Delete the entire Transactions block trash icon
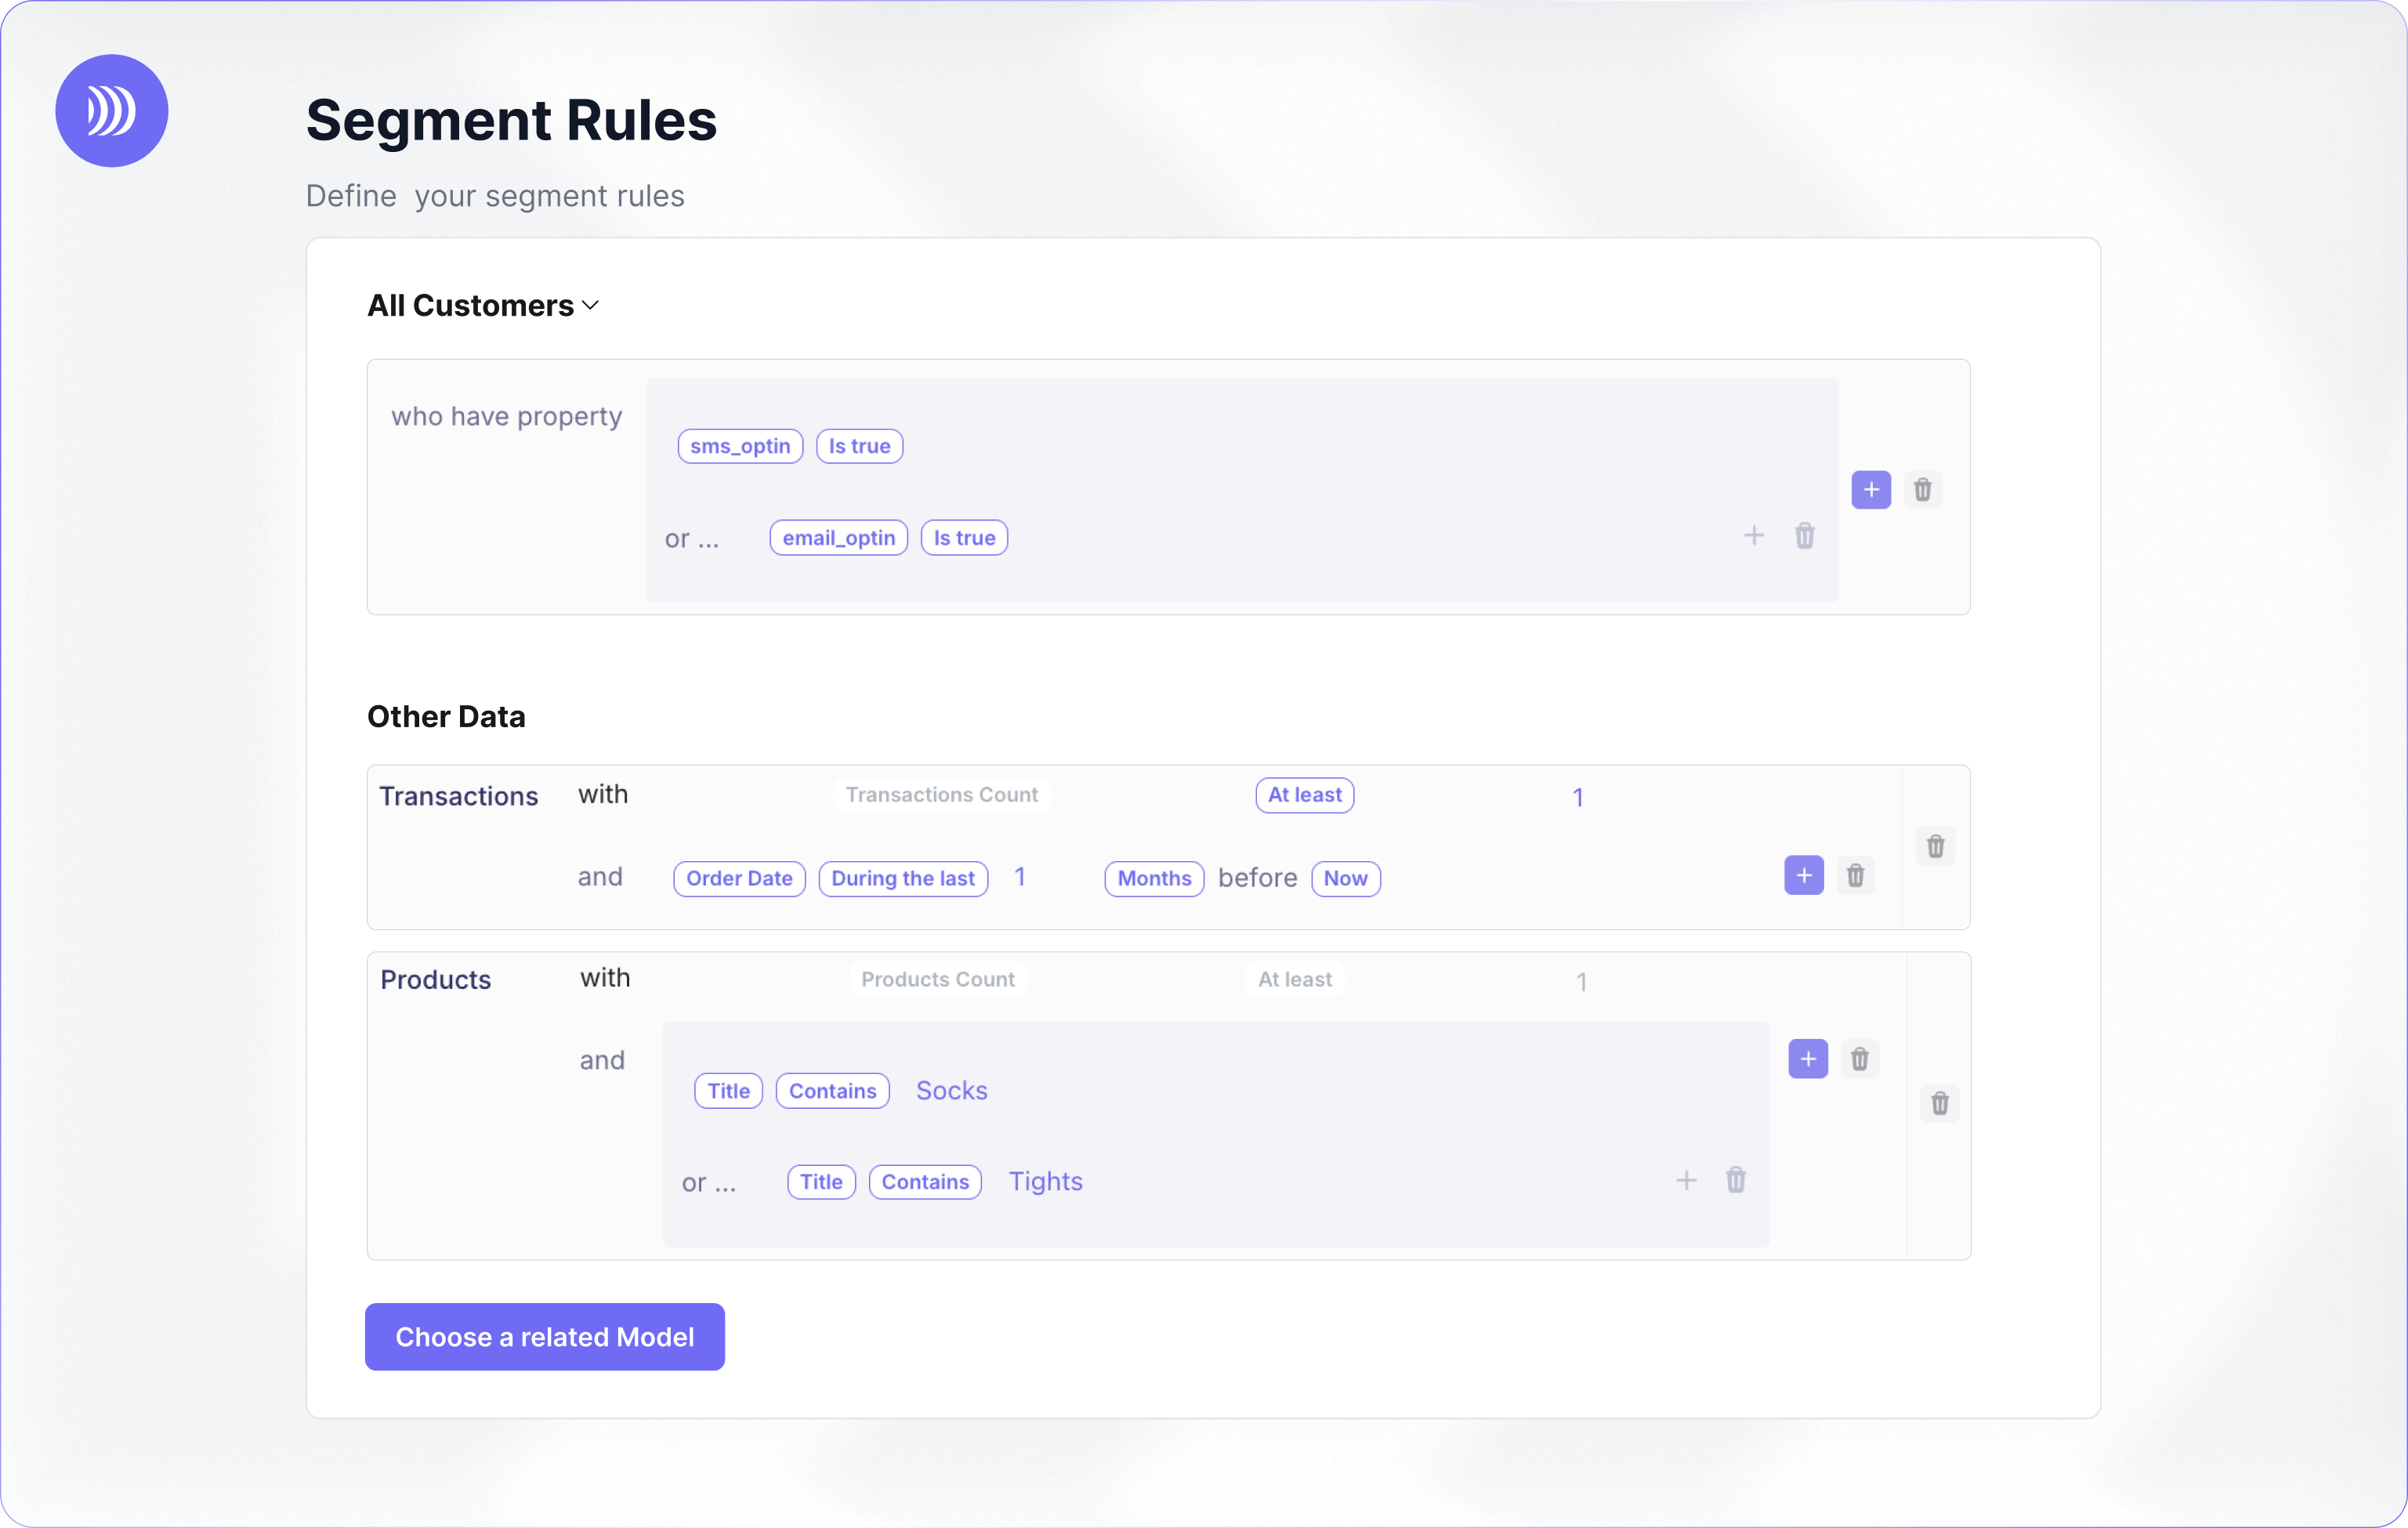 pyautogui.click(x=1935, y=847)
